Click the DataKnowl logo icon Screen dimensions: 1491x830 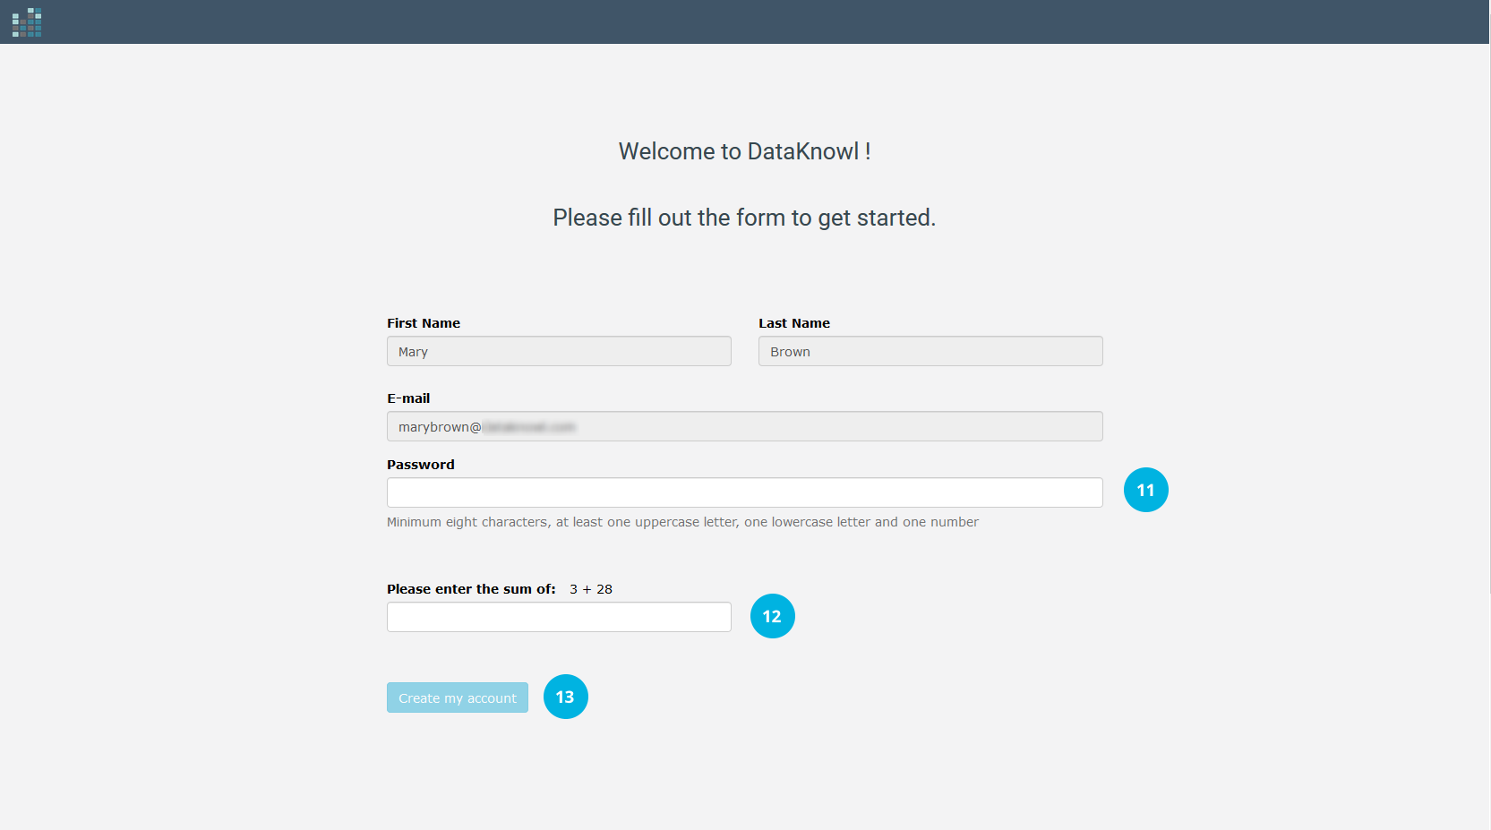pos(27,22)
